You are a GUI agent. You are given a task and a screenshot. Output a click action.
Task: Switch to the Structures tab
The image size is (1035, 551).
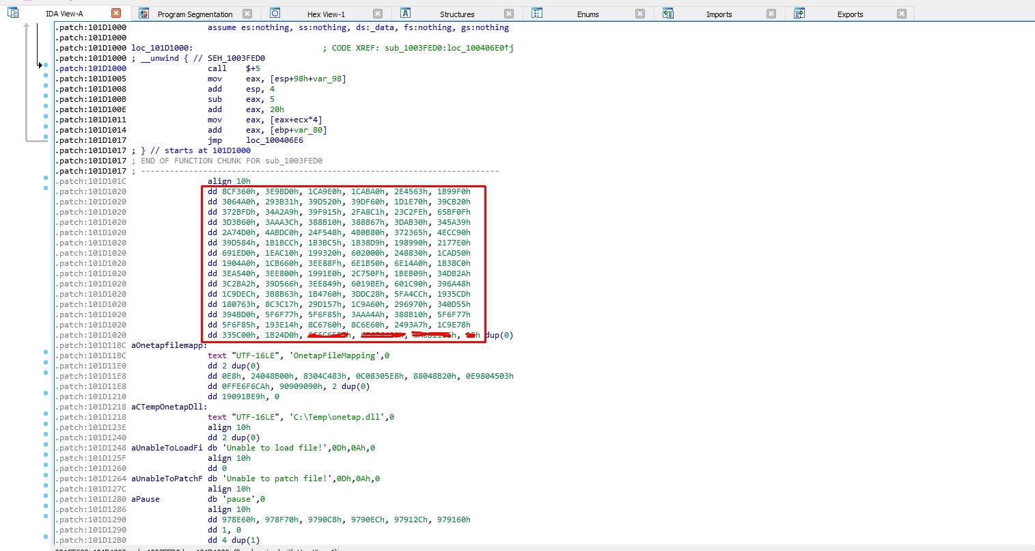456,14
